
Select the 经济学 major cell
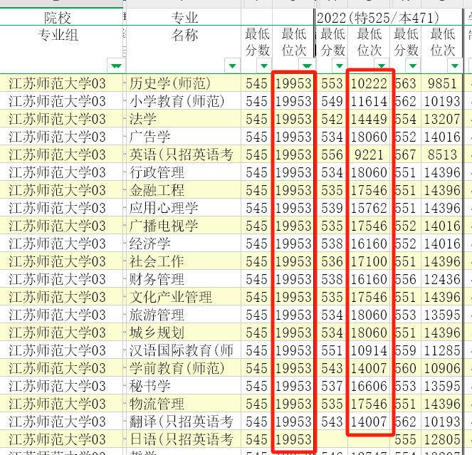click(x=184, y=244)
